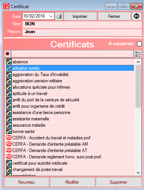
Task: Close the Certificat window with X
Action: tap(137, 6)
